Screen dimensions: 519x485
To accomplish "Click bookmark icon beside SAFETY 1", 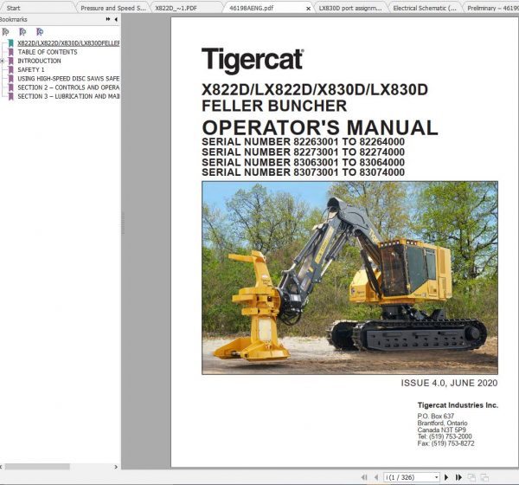I will 11,69.
